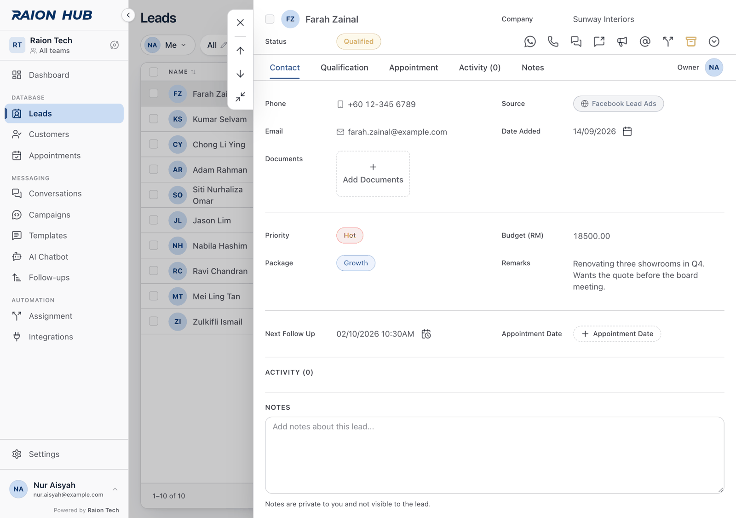The width and height of the screenshot is (736, 518).
Task: Toggle the select-all checkbox in NAME column
Action: 154,72
